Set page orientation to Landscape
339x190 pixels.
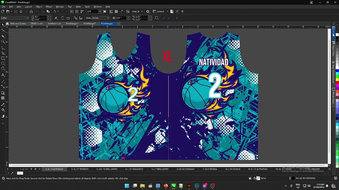click(68, 18)
